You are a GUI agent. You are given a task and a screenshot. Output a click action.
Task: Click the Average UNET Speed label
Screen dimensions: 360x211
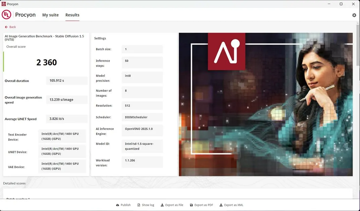[21, 119]
